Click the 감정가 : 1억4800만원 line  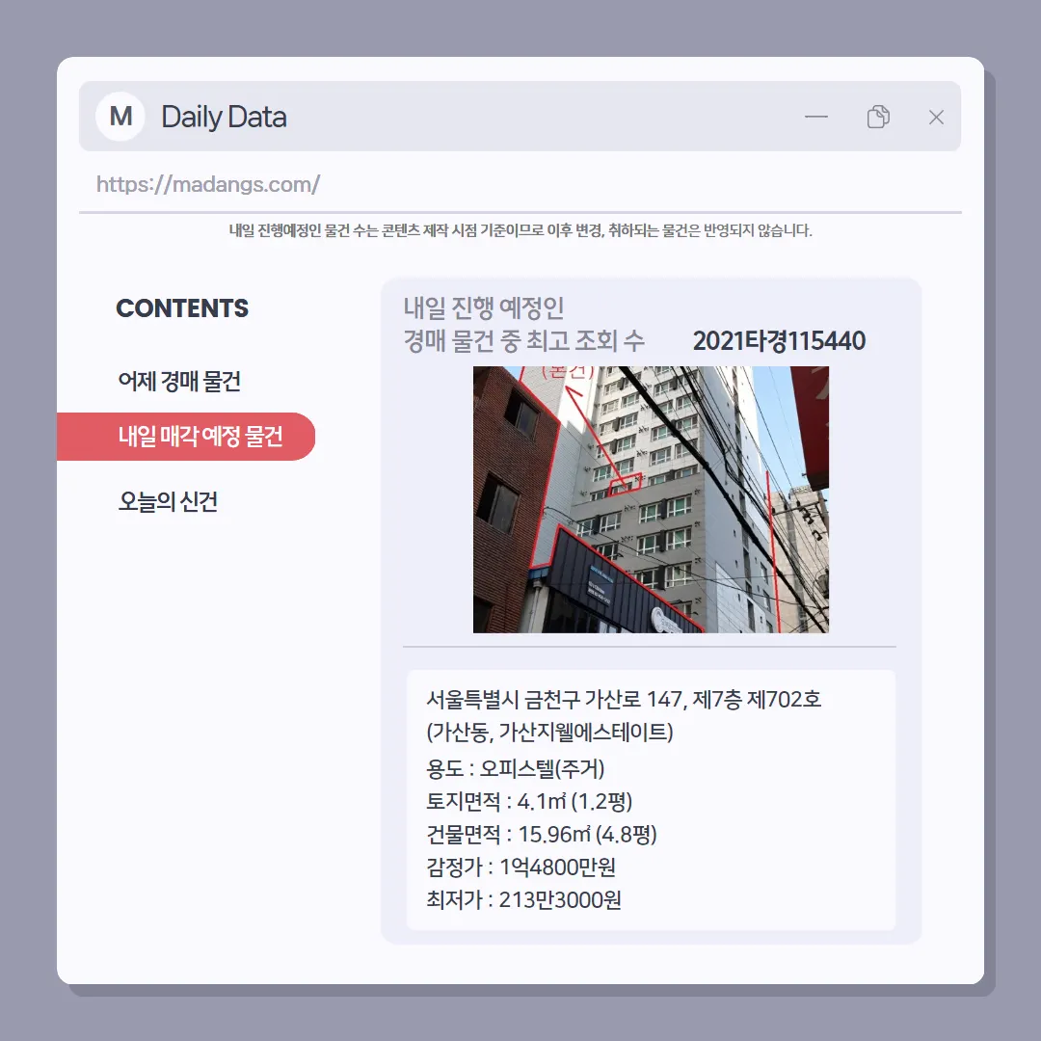520,867
